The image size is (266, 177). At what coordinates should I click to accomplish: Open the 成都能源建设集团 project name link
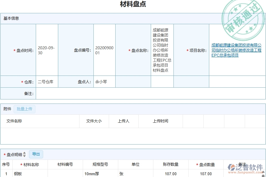(236, 50)
